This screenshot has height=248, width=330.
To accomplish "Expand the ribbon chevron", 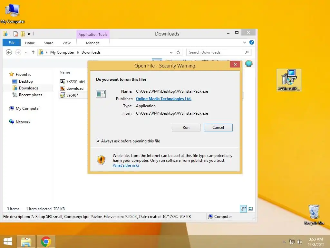I will pos(245,42).
